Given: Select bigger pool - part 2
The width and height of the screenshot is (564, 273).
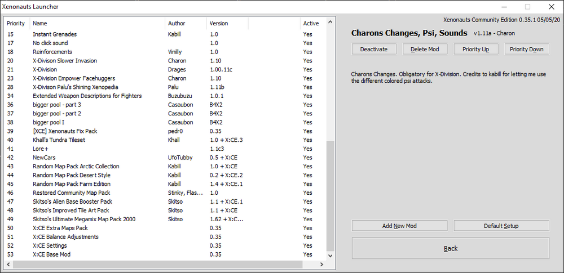Looking at the screenshot, I should coord(165,114).
